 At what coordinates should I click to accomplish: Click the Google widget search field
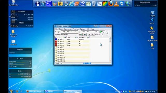[x=20, y=52]
